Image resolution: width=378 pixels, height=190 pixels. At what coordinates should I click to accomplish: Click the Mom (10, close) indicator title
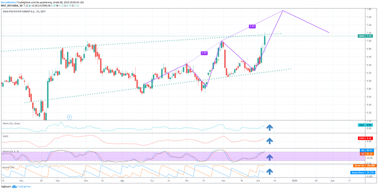(x=11, y=123)
